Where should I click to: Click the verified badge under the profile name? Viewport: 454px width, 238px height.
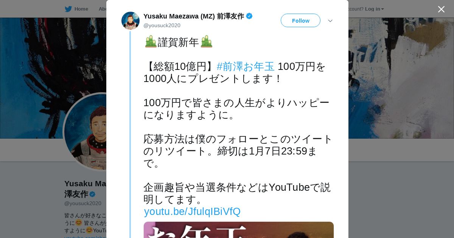tap(92, 194)
